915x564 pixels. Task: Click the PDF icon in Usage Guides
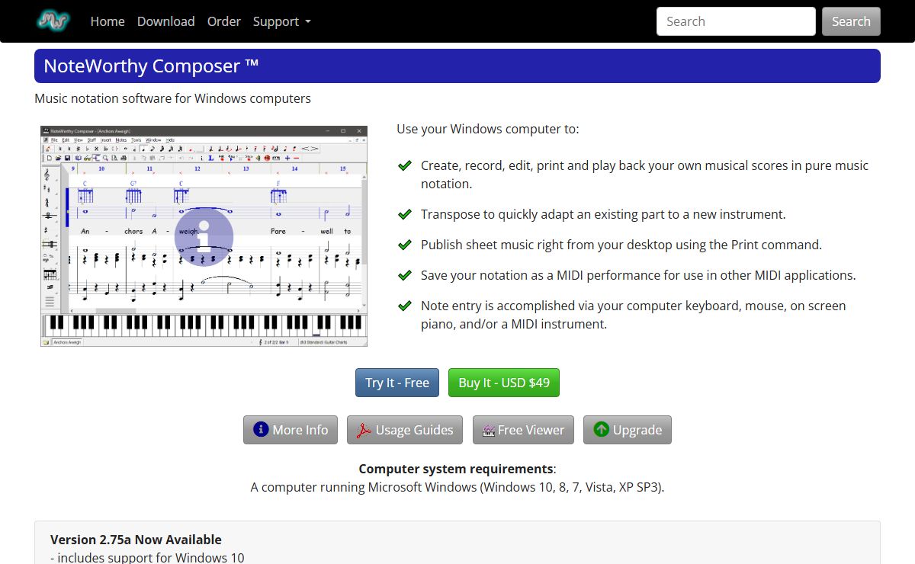coord(364,430)
